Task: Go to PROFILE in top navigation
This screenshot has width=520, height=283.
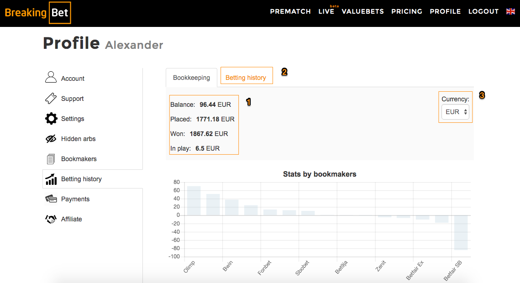Action: [445, 11]
